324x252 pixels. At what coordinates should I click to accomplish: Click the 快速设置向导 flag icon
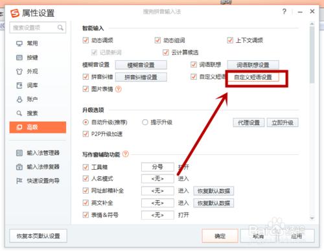[x=19, y=181]
